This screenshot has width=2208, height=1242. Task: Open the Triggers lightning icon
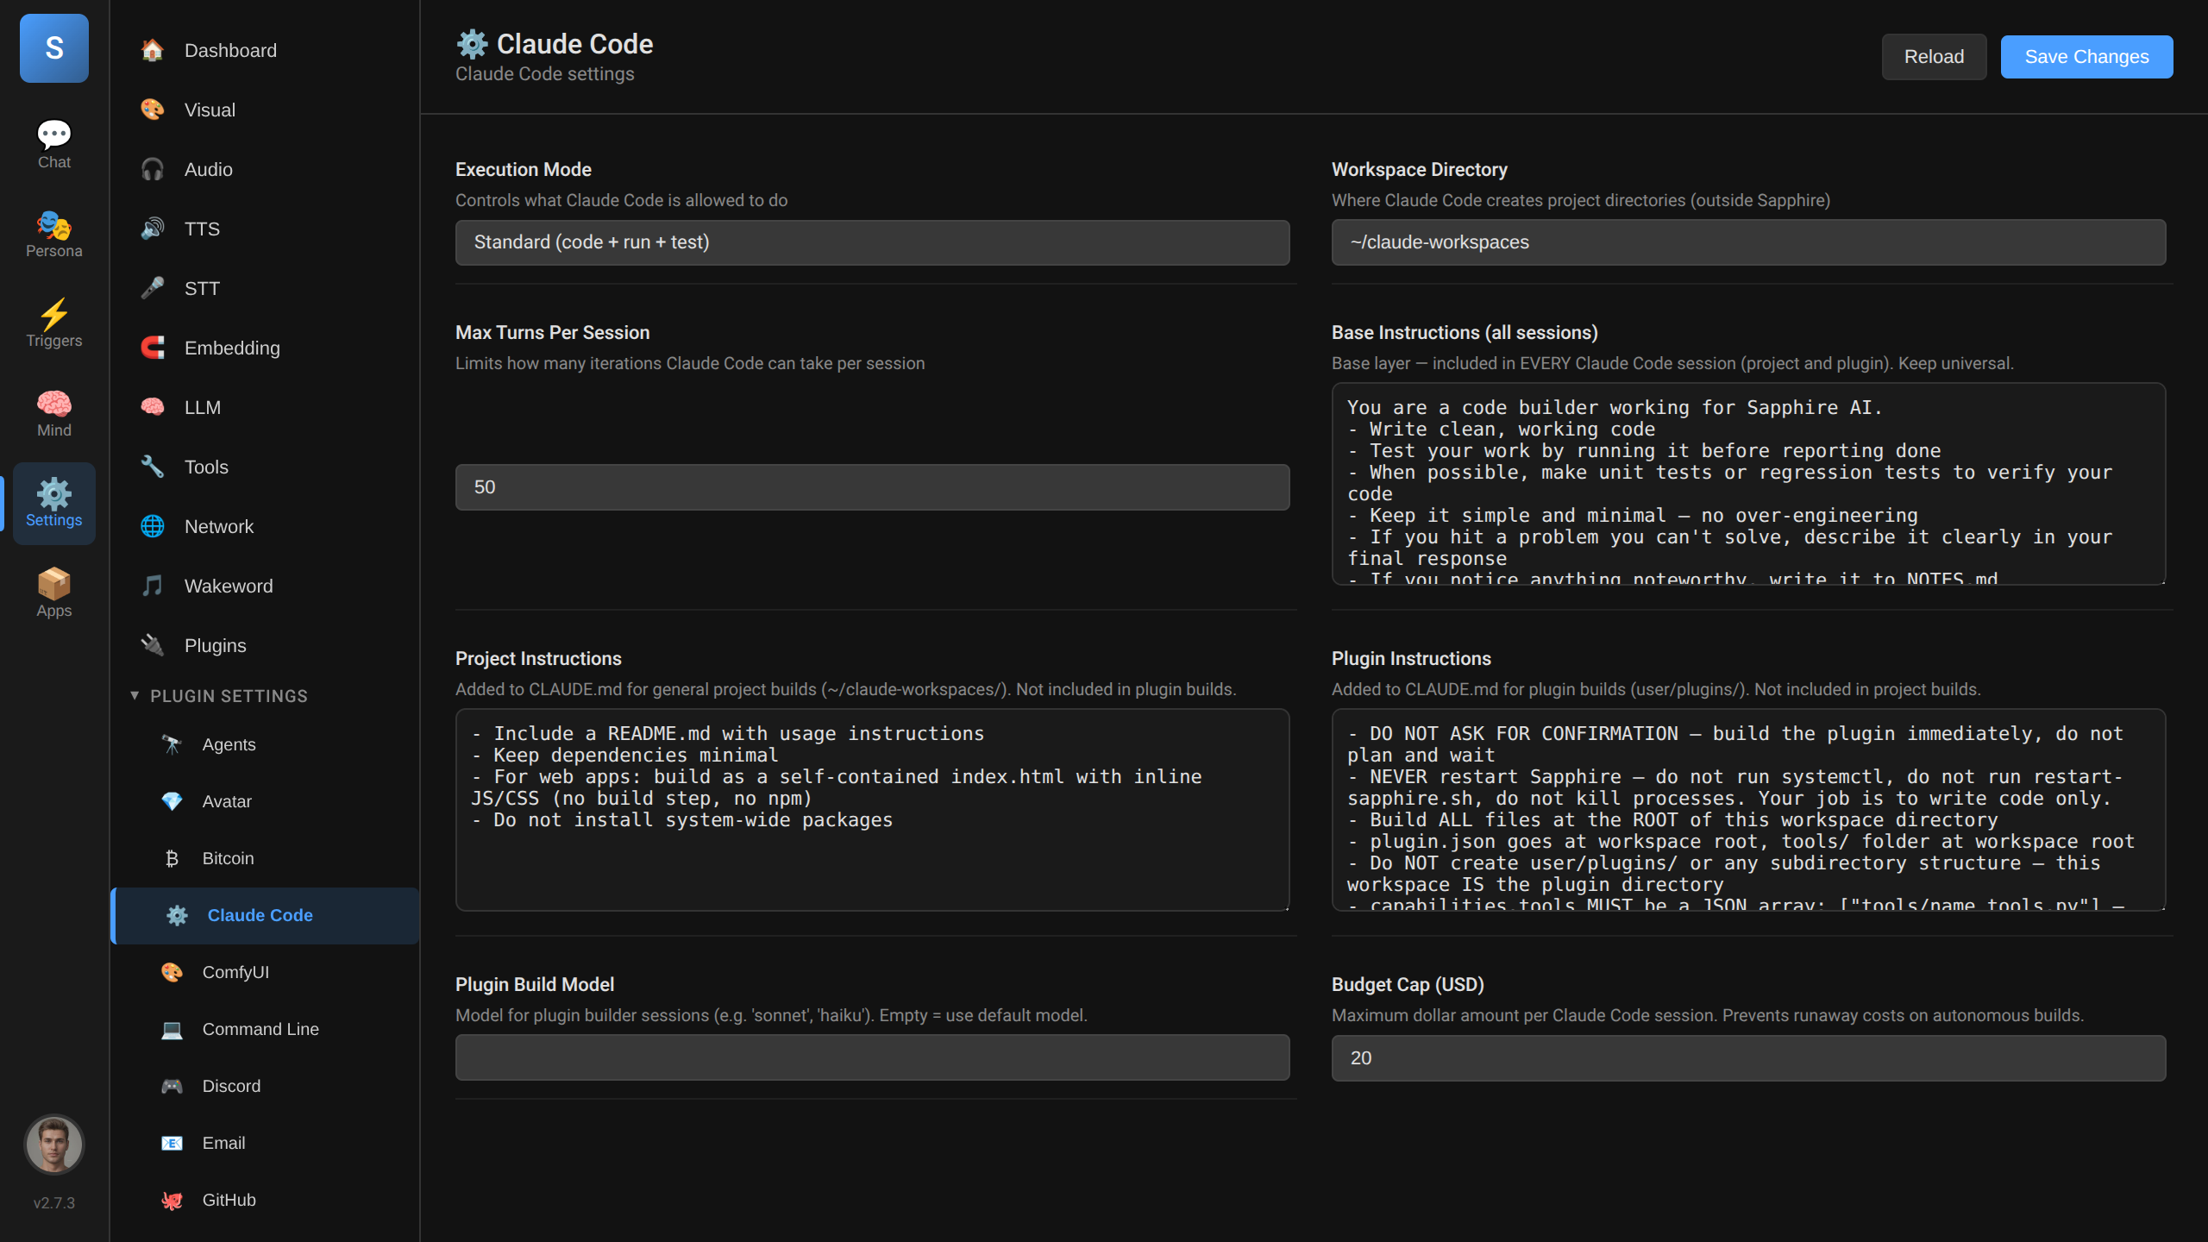click(x=54, y=314)
